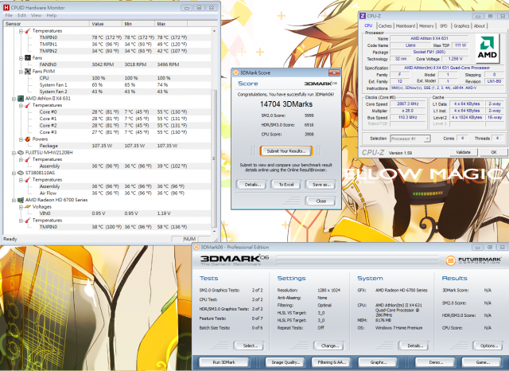Screen dimensions: 509x371
Task: Open the Edit menu in Hardware Monitor
Action: pyautogui.click(x=21, y=15)
